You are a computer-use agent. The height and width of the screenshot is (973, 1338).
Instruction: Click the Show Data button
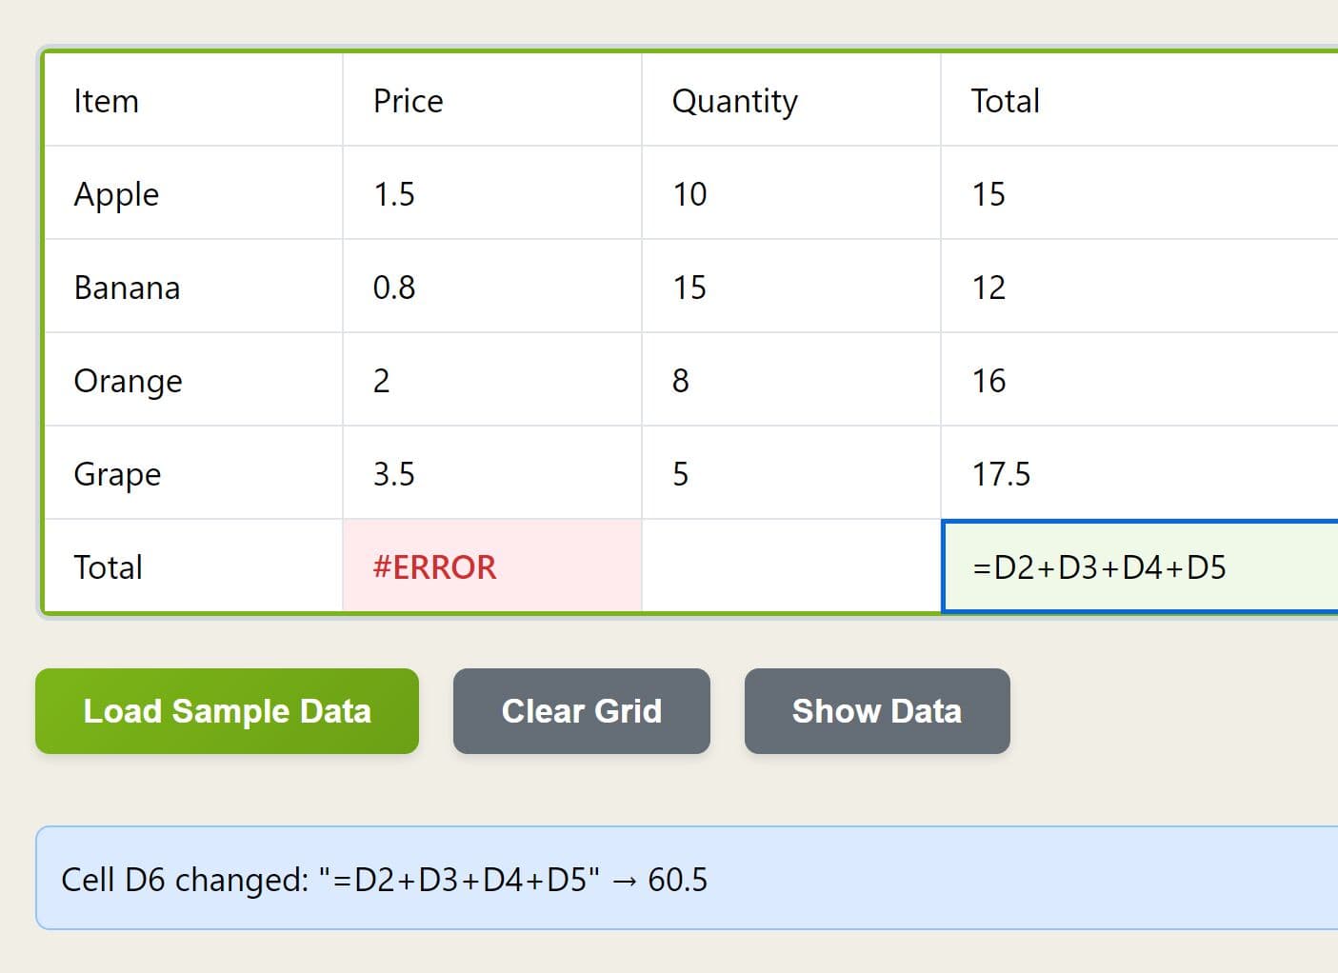click(x=877, y=711)
